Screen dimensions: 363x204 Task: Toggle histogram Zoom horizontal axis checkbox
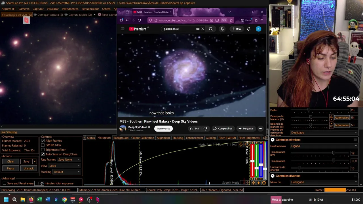coord(215,144)
